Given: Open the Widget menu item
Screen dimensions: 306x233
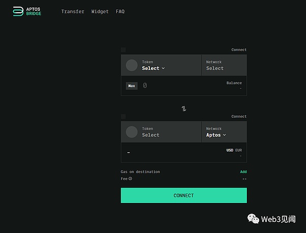Looking at the screenshot, I should [x=100, y=11].
